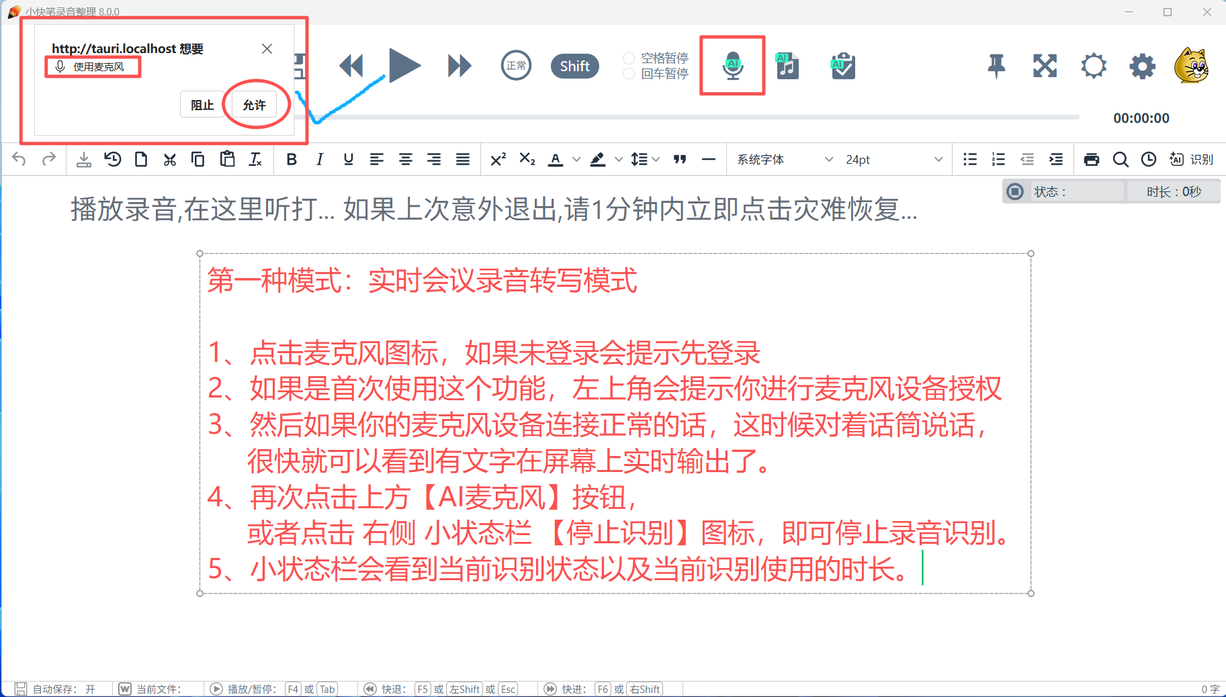Open the document history clock
The width and height of the screenshot is (1226, 697).
pyautogui.click(x=1148, y=159)
